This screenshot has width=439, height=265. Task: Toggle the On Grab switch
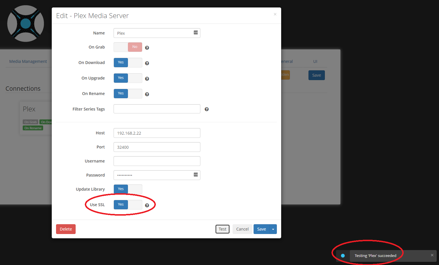(x=128, y=47)
